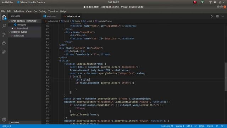Click the Run play icon in editor toolbar
Screen dimensions: 227x128
point(212,16)
